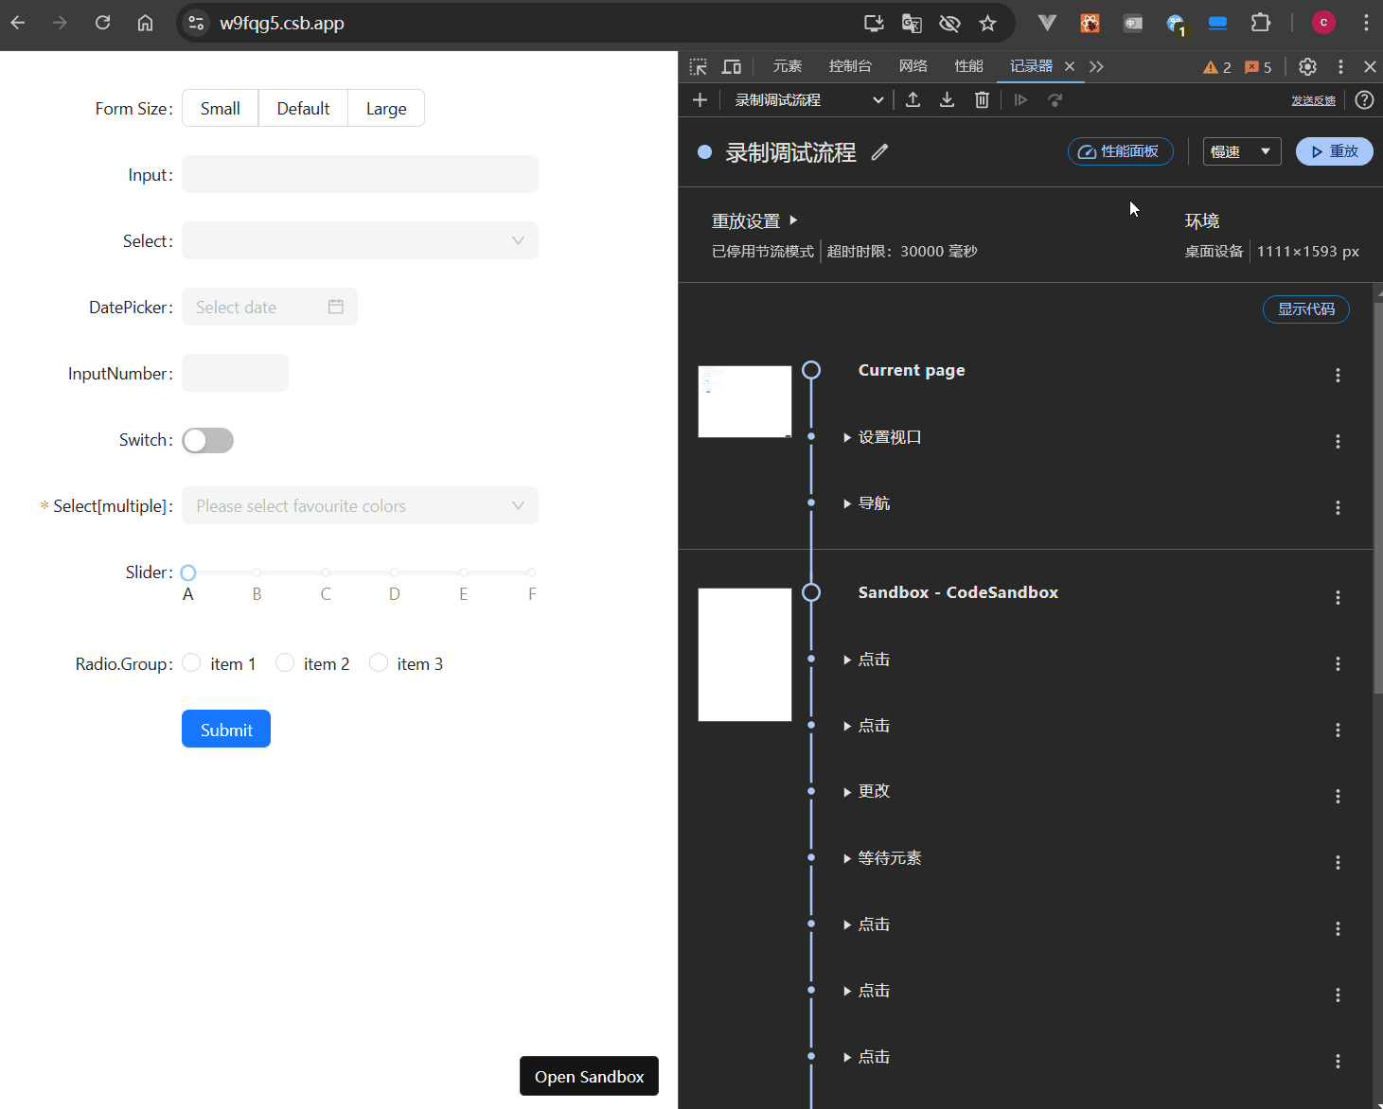
Task: Open the warnings count indicator showing 2
Action: pyautogui.click(x=1217, y=67)
